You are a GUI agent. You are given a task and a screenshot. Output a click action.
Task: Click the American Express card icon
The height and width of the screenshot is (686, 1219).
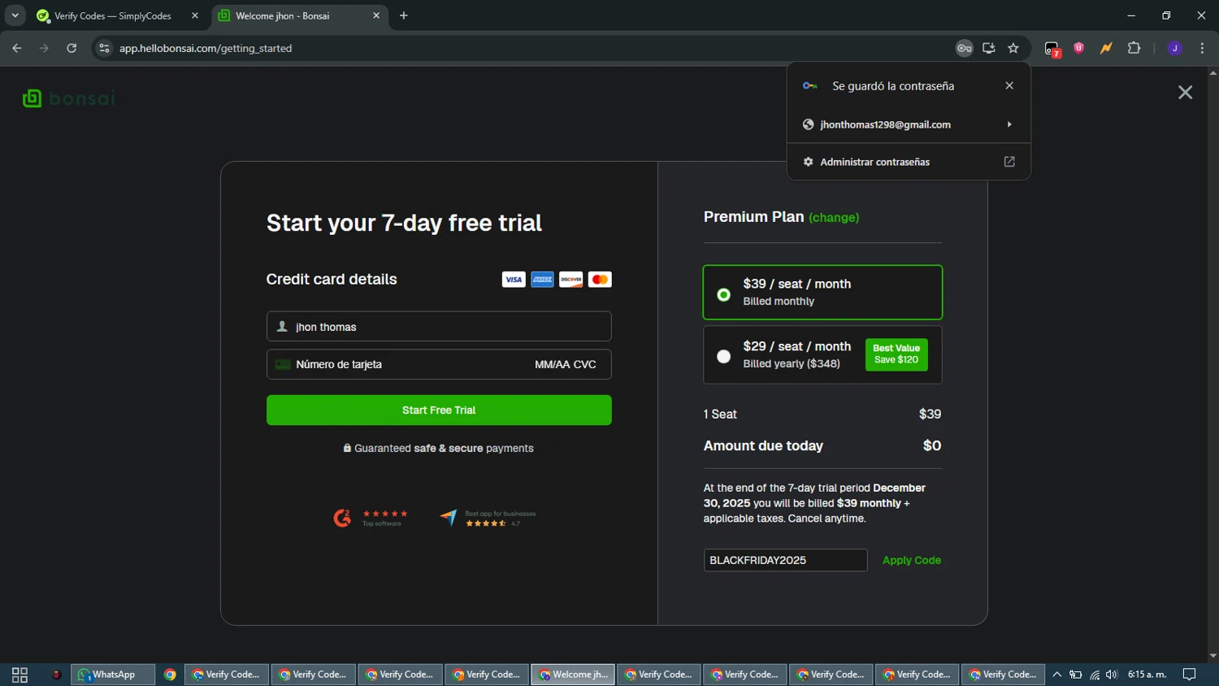pos(542,280)
